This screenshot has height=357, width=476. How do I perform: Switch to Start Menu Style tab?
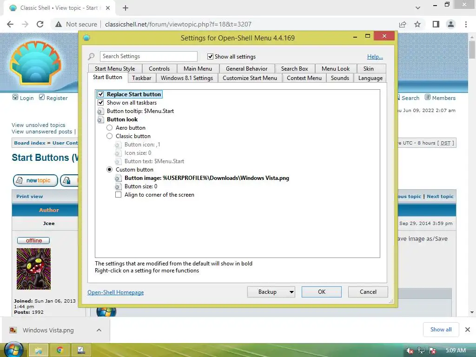point(115,69)
